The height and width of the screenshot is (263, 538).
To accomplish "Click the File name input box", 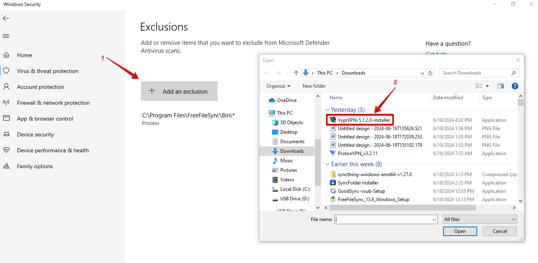I will [x=383, y=219].
